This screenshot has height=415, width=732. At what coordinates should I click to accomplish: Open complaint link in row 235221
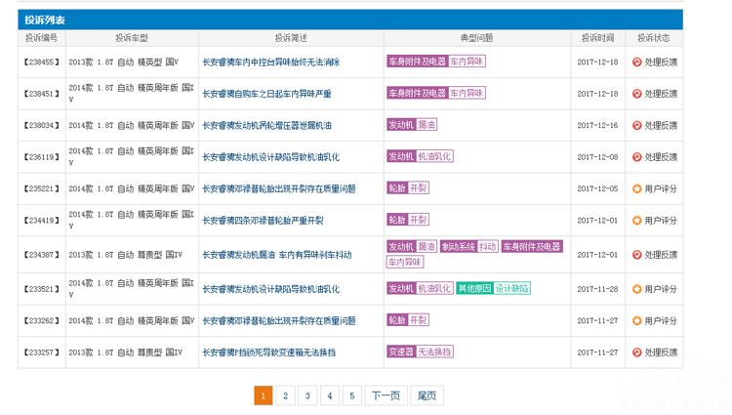pos(279,189)
